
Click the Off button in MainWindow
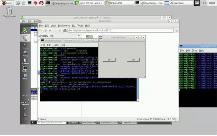(x=133, y=60)
